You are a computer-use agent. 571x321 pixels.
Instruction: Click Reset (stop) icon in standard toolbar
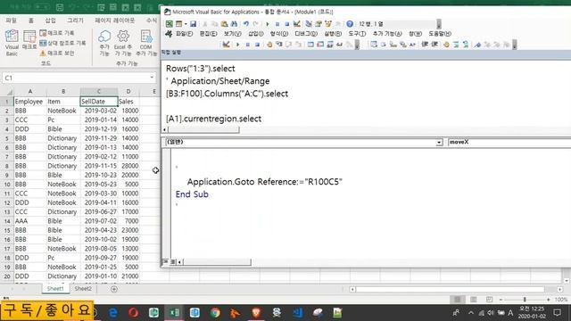(287, 24)
